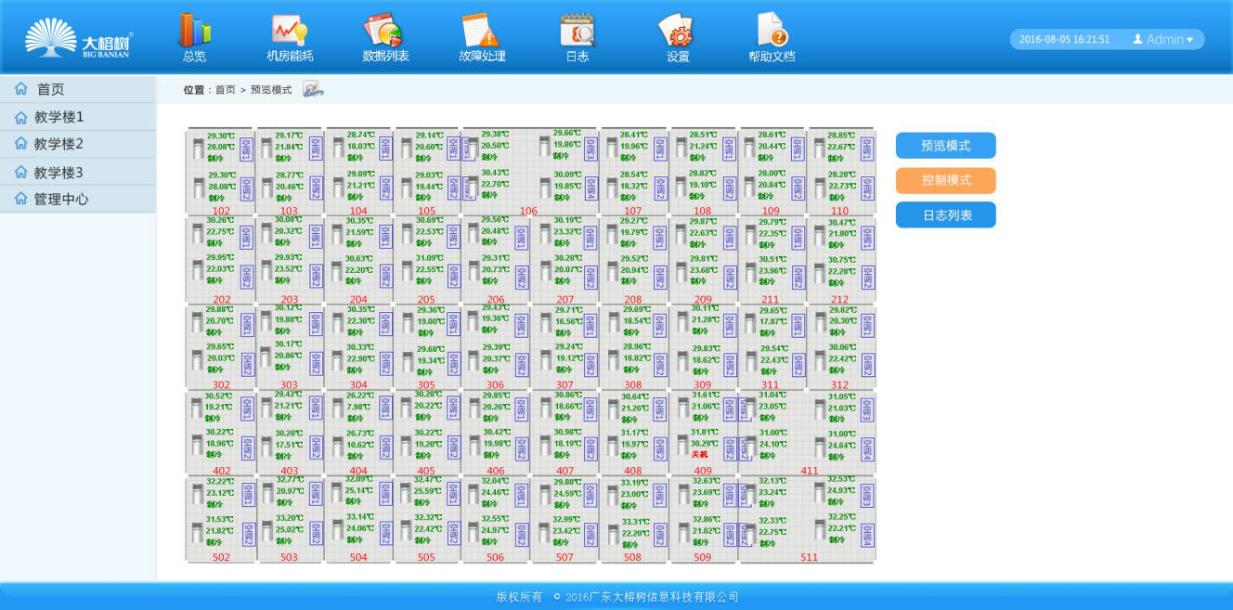Click the 大榕树 Big Banian logo
1233x610 pixels.
(x=78, y=37)
